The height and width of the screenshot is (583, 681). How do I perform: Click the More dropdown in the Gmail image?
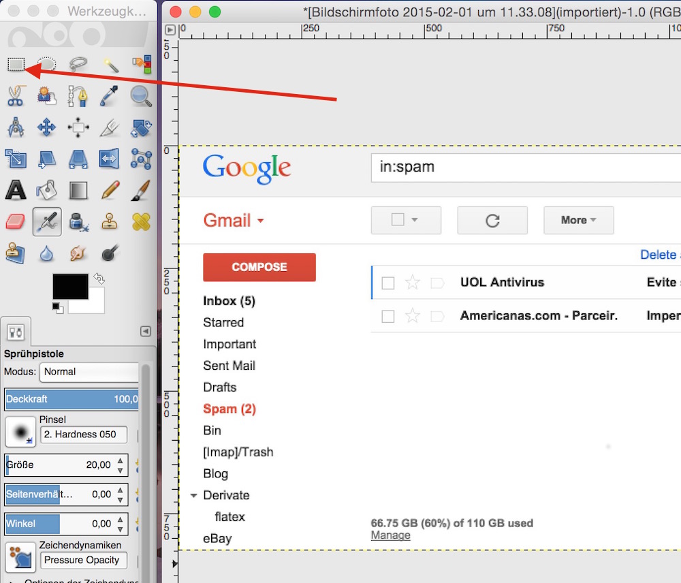[x=578, y=220]
